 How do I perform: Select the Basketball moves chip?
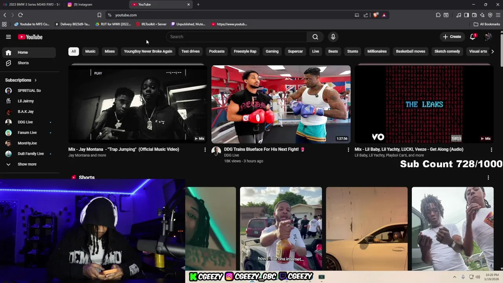point(411,51)
